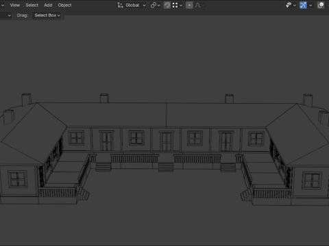This screenshot has width=329, height=246.
Task: Toggle snapping magnet icon
Action: [167, 5]
